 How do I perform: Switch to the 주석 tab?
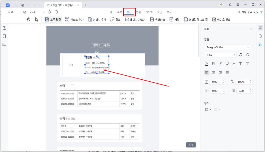coord(119,12)
